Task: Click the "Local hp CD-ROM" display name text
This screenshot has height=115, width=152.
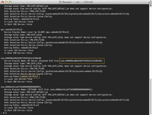Action: (x=36, y=32)
